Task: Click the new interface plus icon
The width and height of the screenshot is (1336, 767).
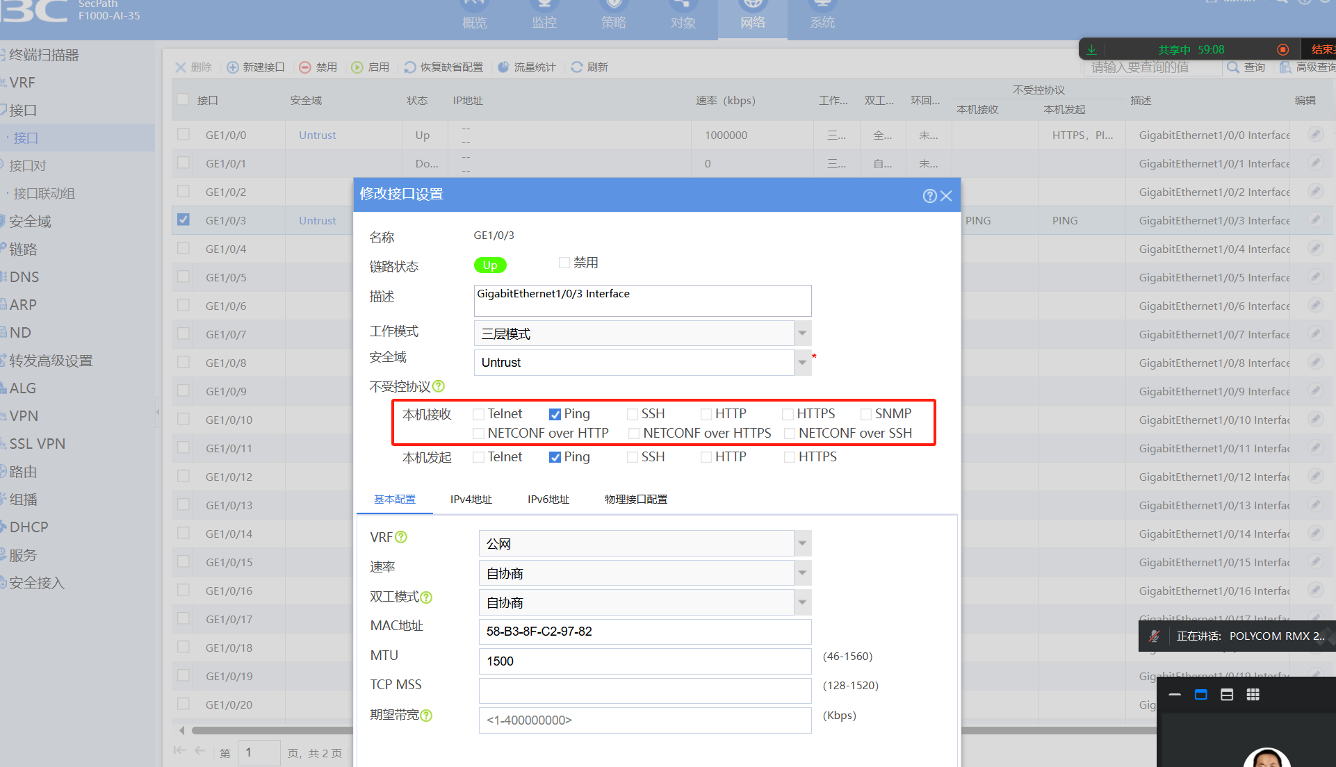Action: point(233,67)
